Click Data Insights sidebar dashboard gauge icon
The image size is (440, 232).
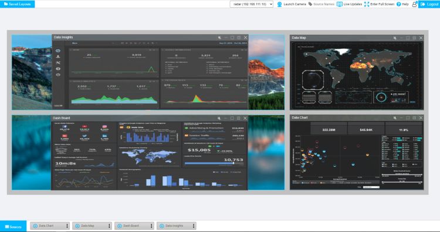58,51
